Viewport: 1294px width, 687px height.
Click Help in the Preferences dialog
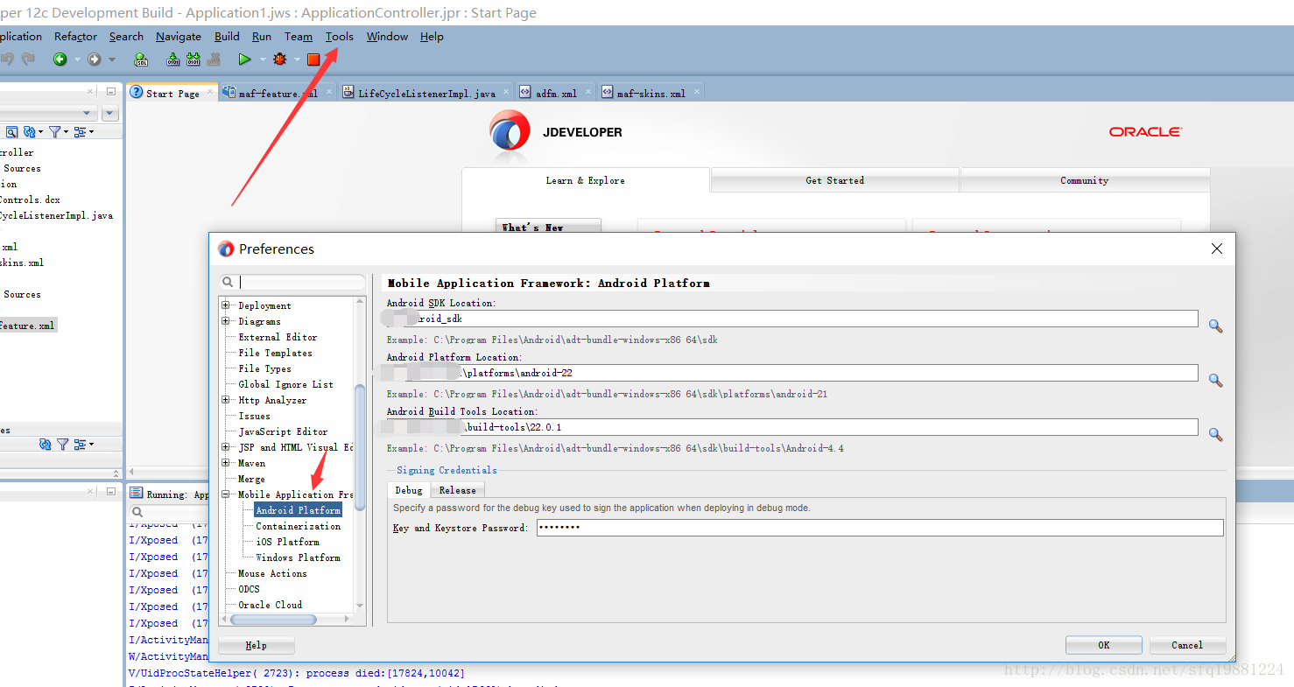[257, 645]
